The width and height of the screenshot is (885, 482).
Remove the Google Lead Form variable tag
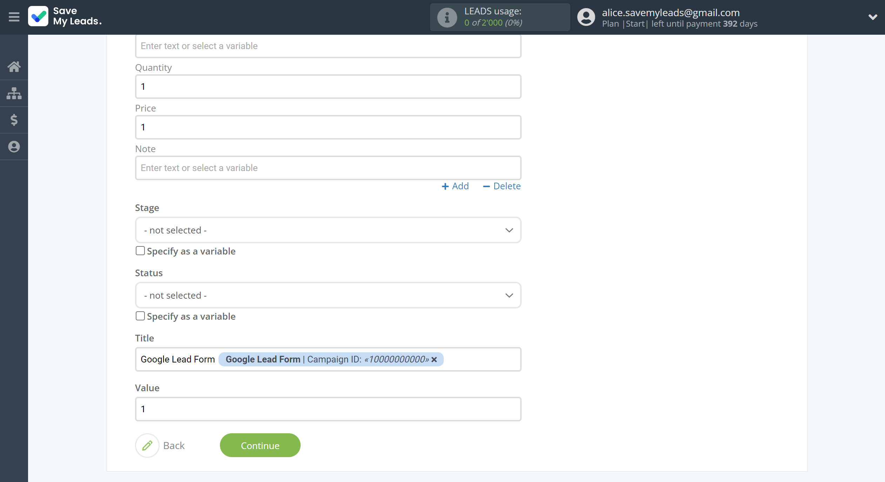[x=434, y=359]
